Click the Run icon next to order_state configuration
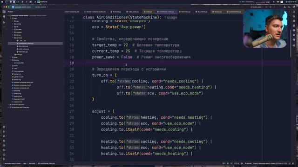This screenshot has height=167, width=298. pyautogui.click(x=266, y=7)
